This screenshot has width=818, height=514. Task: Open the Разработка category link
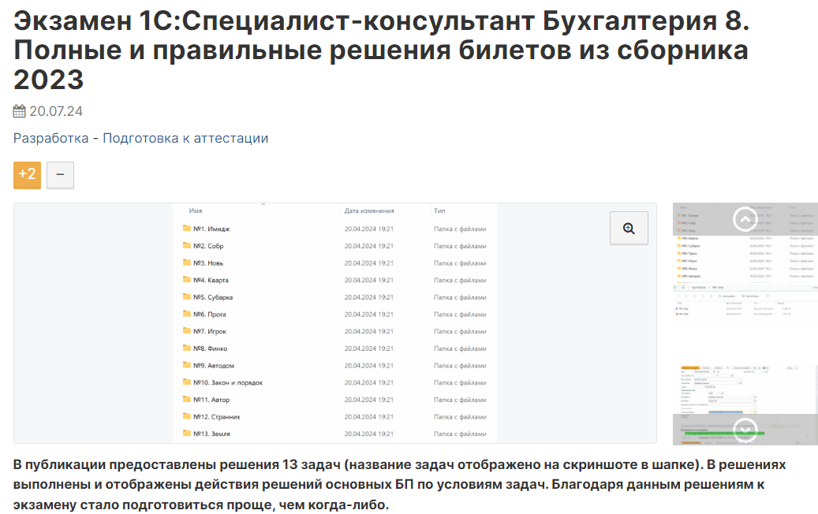[50, 138]
